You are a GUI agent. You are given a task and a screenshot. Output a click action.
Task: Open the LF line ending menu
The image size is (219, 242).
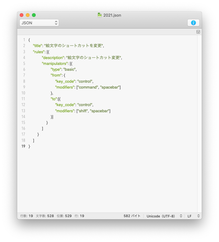pos(193,216)
